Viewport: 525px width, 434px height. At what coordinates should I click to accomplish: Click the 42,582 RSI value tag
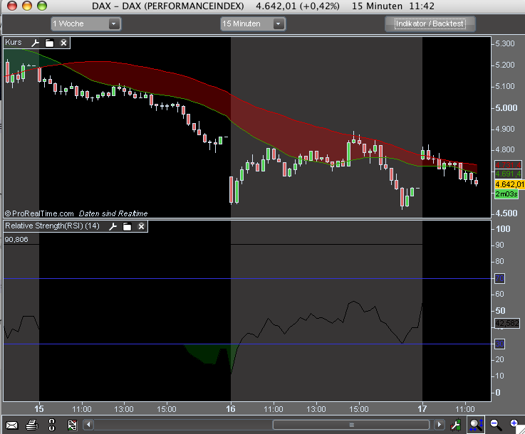click(507, 323)
